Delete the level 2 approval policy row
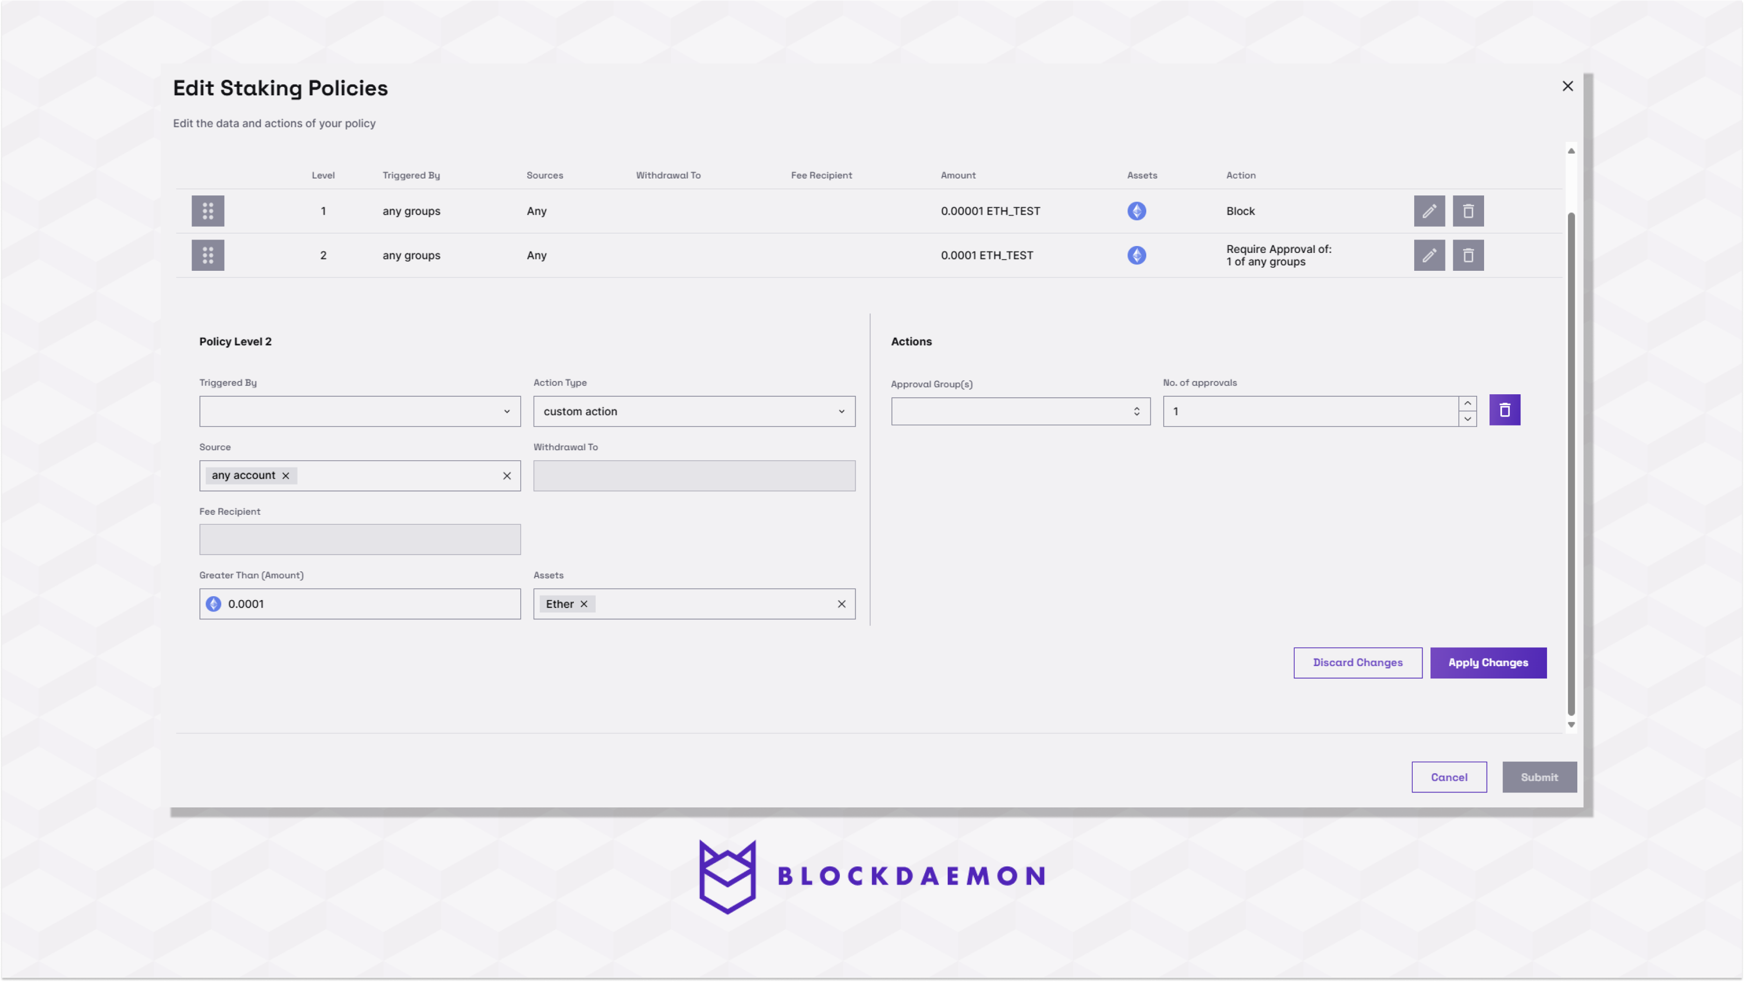This screenshot has height=982, width=1744. 1467,255
